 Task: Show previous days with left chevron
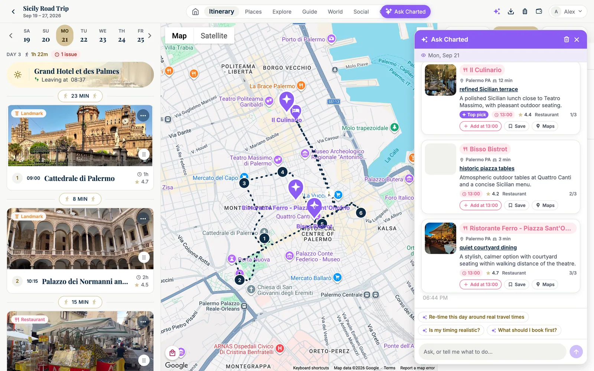click(x=11, y=36)
